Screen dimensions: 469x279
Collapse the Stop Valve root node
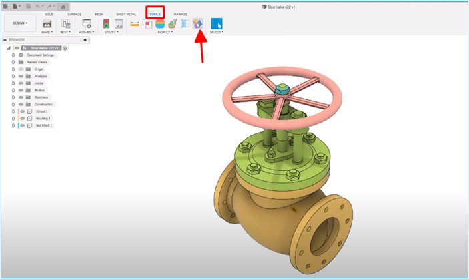tap(9, 48)
